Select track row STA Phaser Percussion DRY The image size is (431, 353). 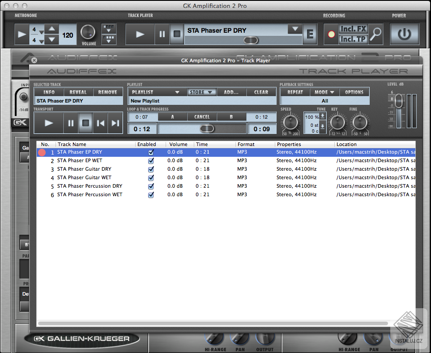[x=226, y=186]
